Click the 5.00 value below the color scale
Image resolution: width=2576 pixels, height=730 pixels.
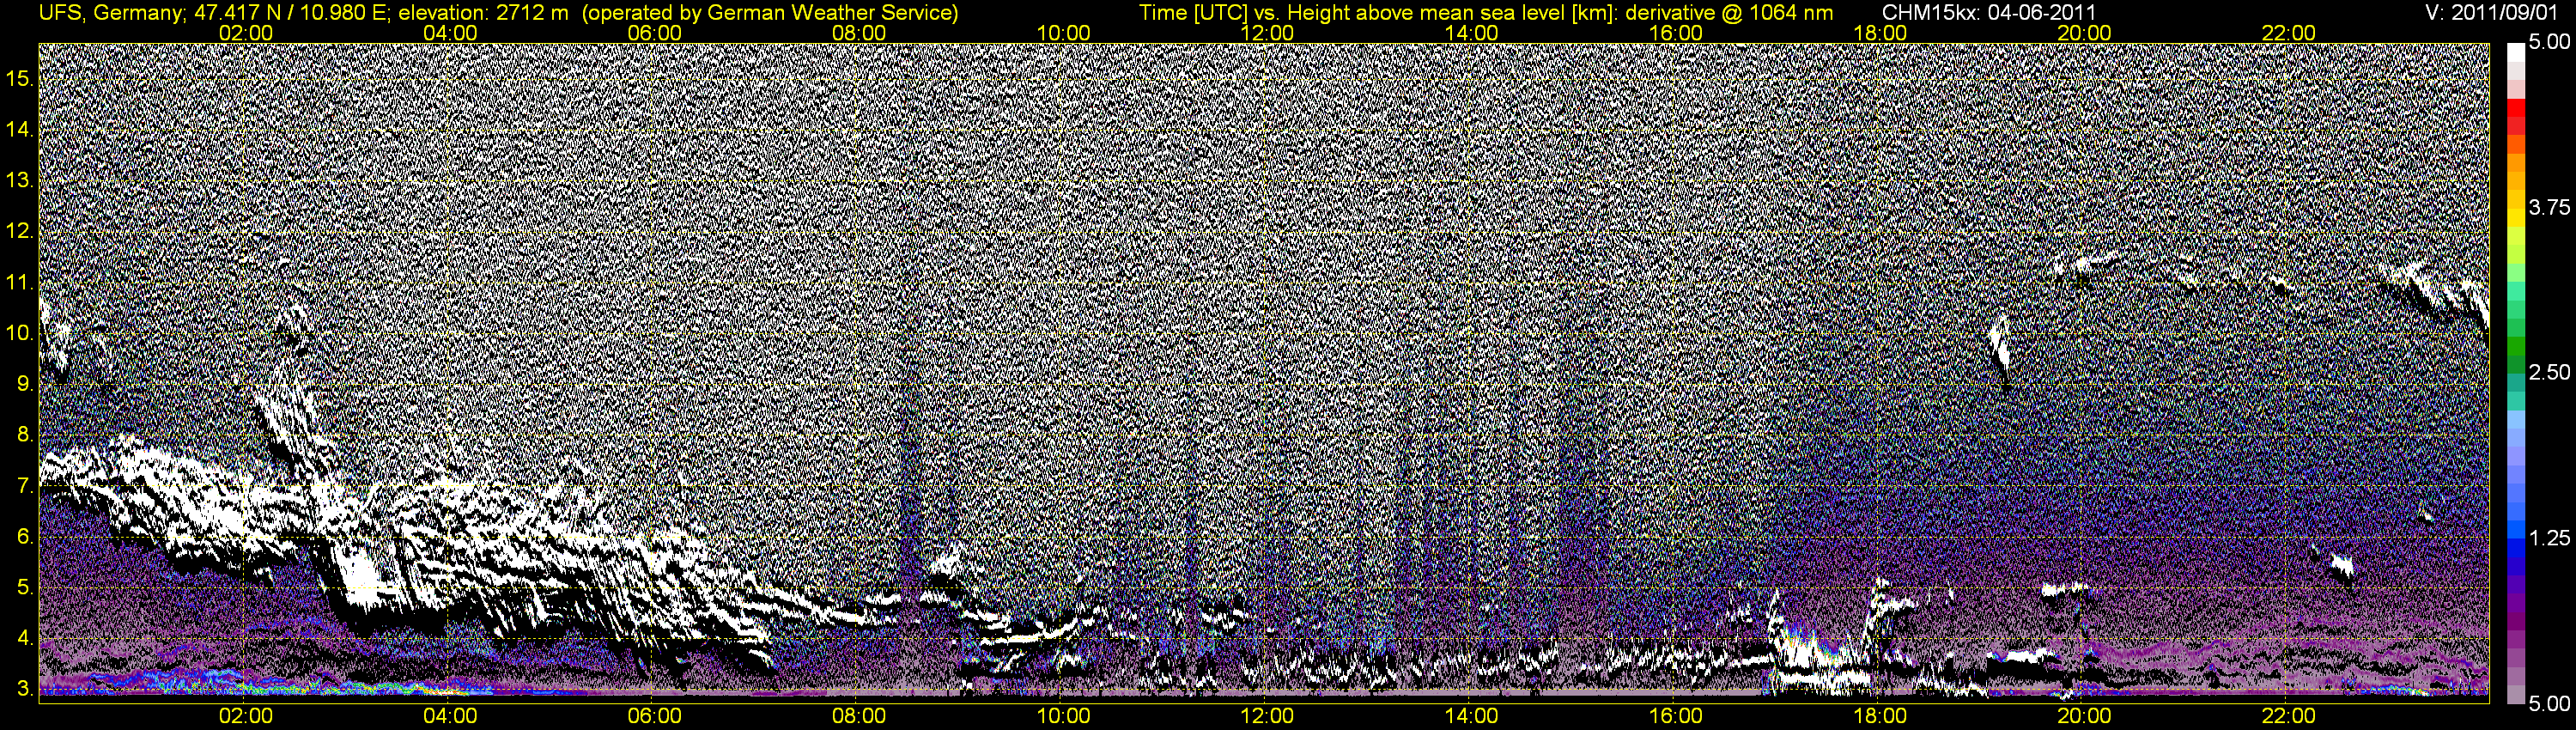[2549, 703]
